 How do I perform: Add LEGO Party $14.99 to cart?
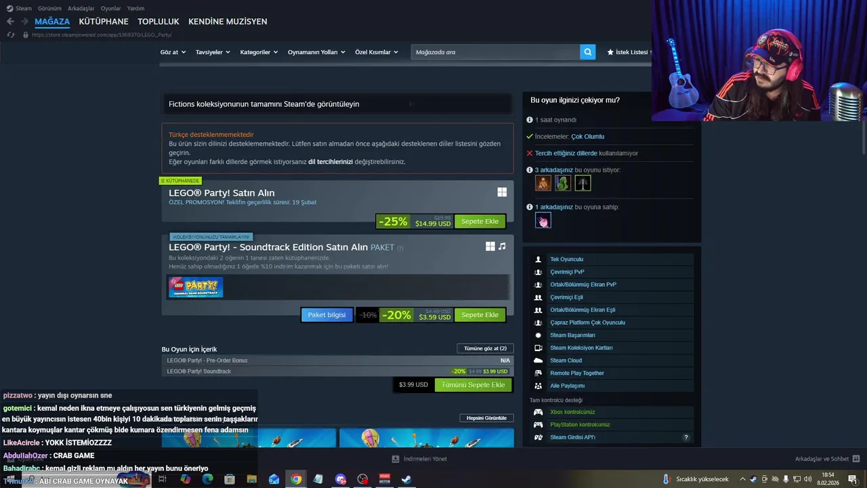click(x=480, y=222)
